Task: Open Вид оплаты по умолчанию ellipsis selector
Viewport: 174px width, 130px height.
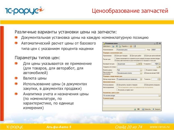Action: coord(141,73)
